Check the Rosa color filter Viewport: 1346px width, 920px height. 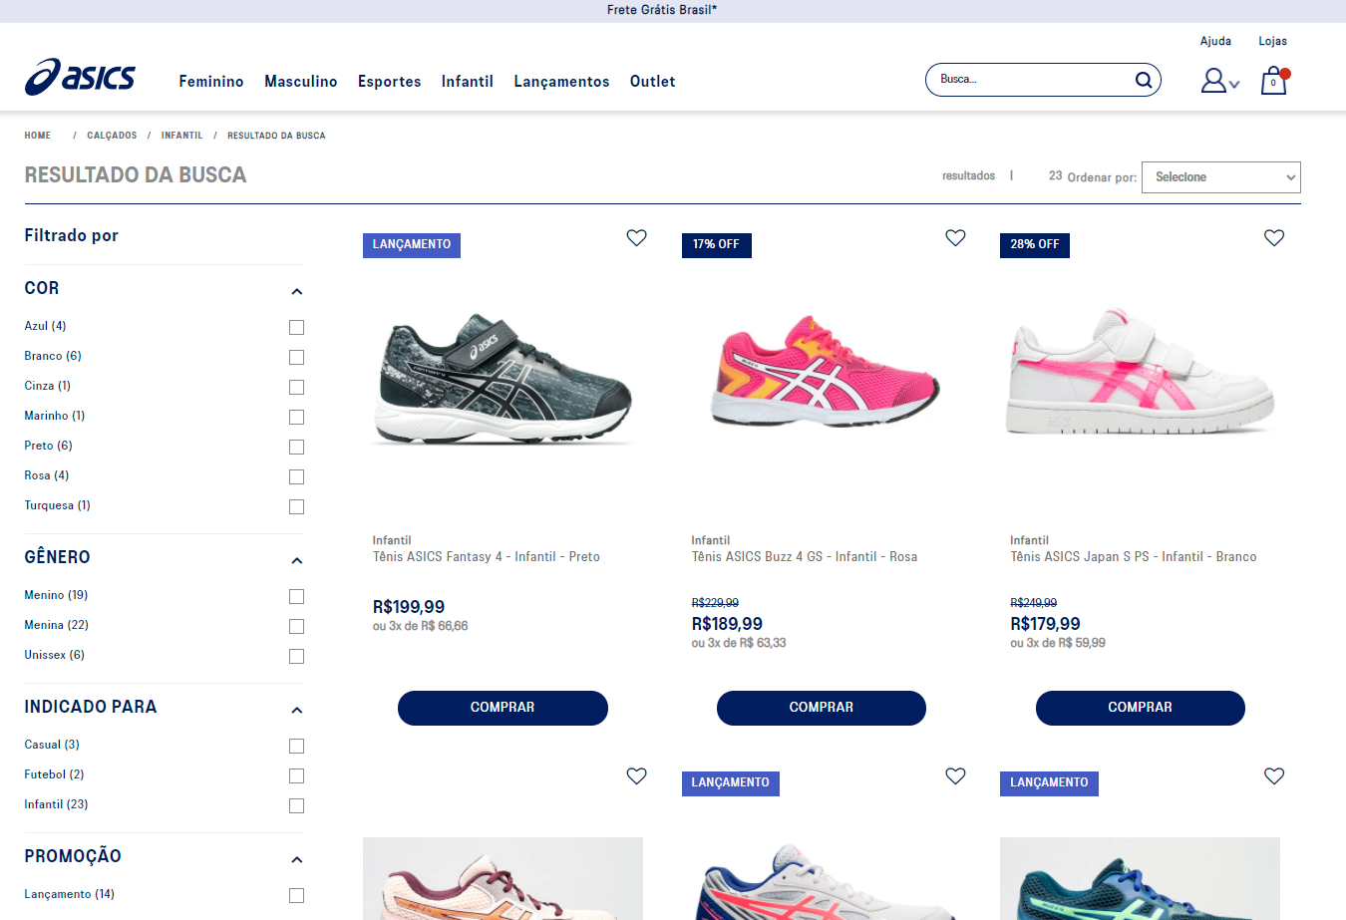pos(296,476)
